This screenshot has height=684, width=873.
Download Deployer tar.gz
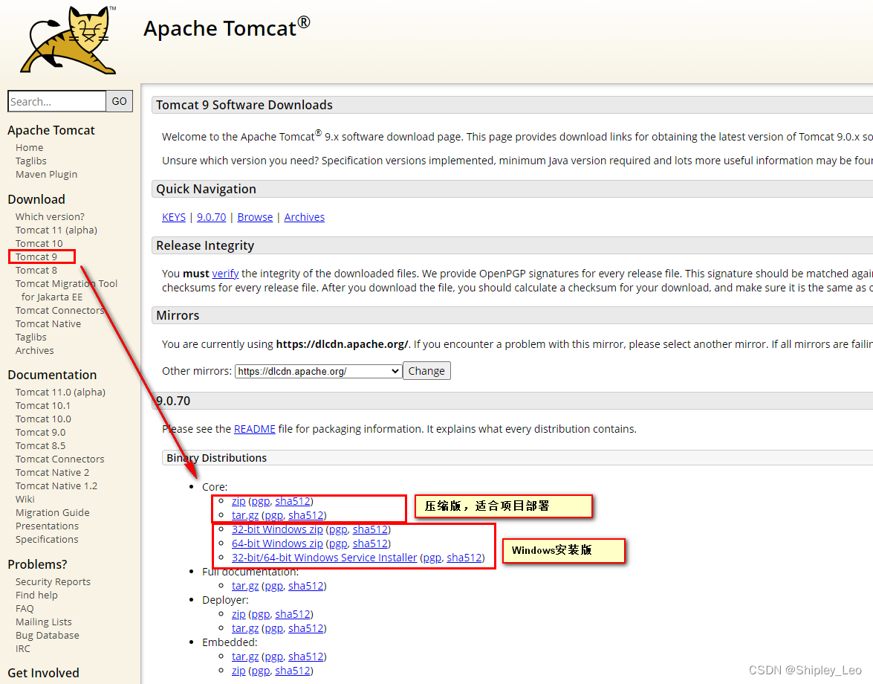245,628
